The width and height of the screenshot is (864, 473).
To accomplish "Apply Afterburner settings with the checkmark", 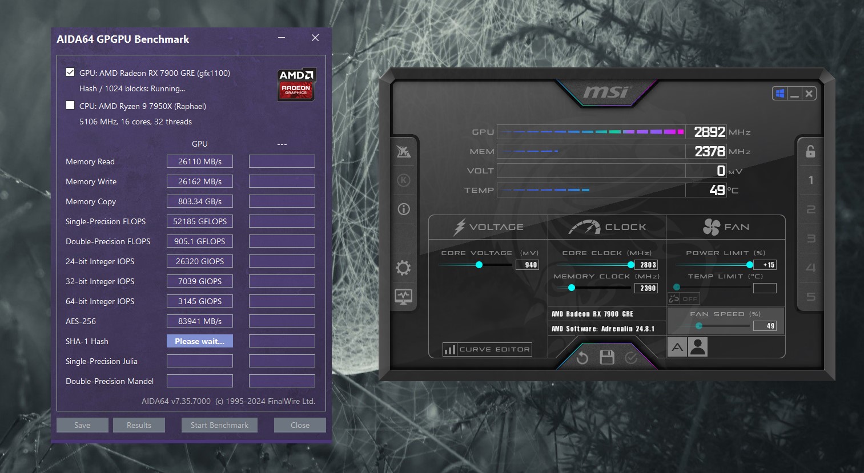I will 631,358.
